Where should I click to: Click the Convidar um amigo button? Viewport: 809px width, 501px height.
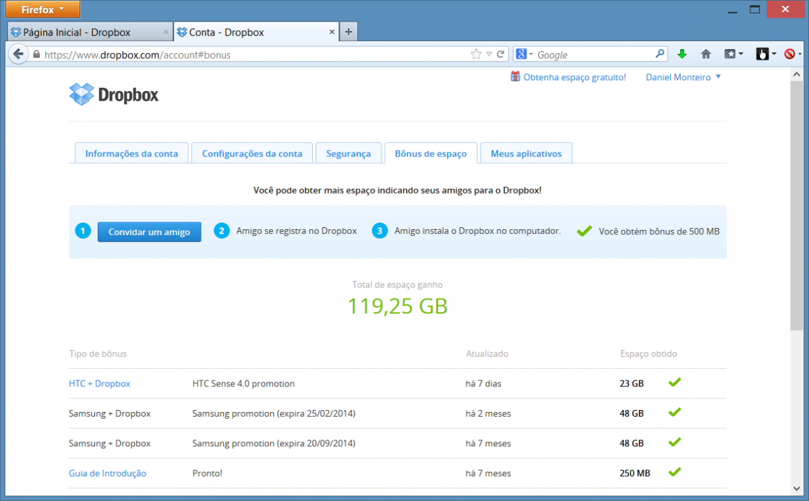click(x=149, y=232)
